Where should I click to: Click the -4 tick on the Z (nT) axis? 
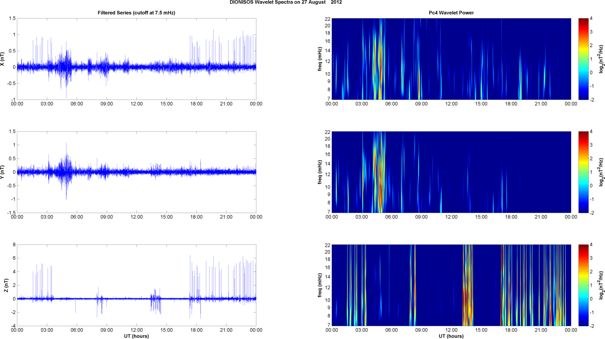(13, 326)
